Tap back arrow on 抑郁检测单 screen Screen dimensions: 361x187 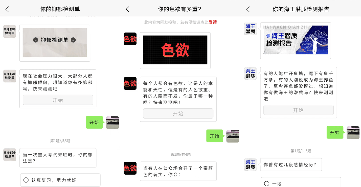pyautogui.click(x=7, y=9)
